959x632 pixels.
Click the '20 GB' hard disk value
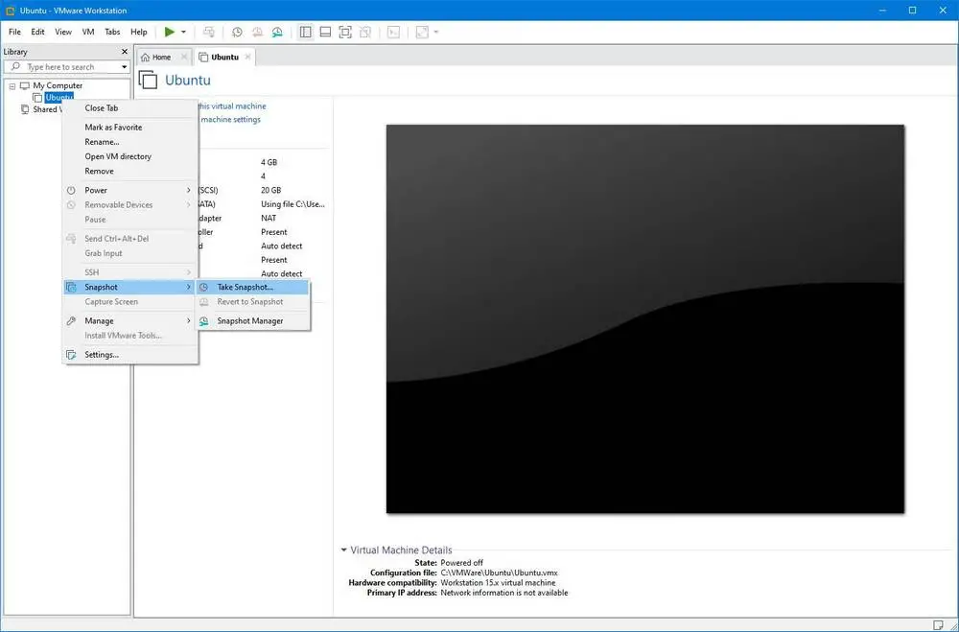click(271, 190)
